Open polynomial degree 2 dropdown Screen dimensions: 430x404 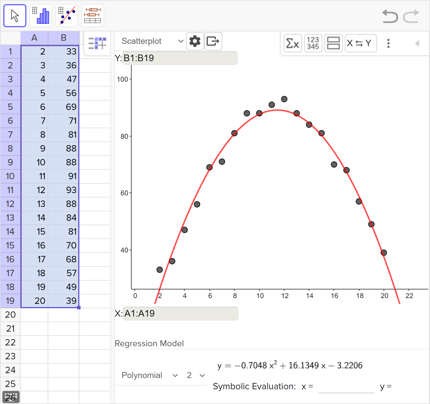coord(196,375)
